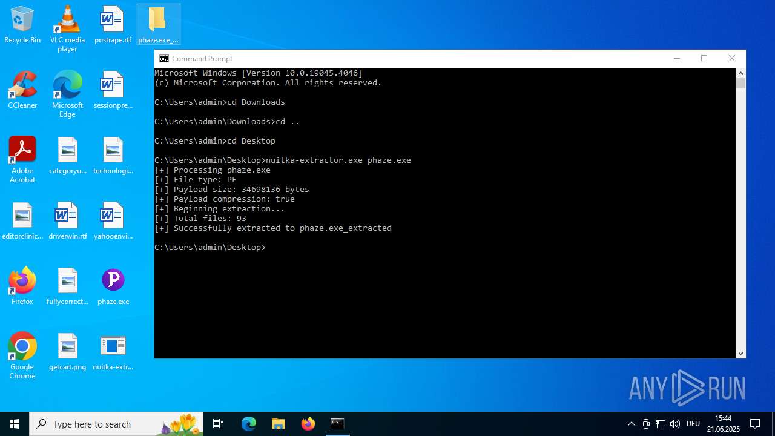775x436 pixels.
Task: Open the notification center icon
Action: pos(755,424)
